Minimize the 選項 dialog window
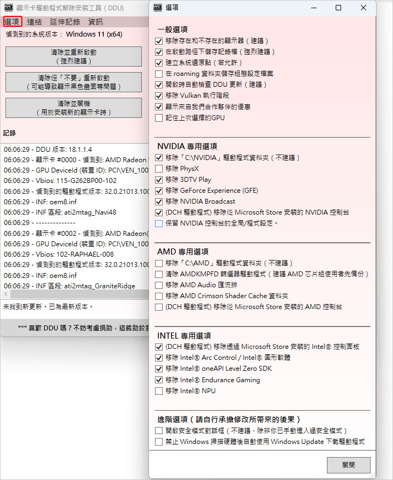 click(x=314, y=8)
